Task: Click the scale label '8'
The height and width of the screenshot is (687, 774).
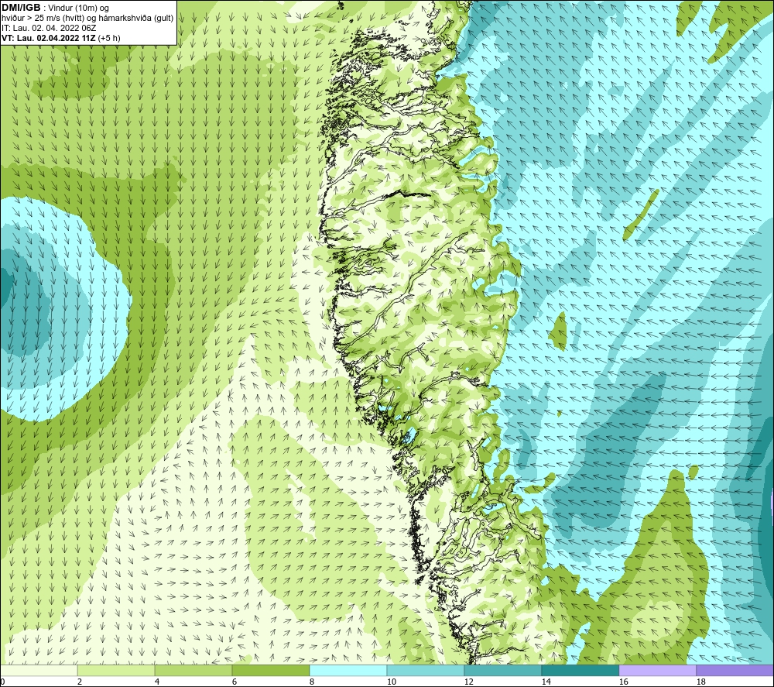Action: (312, 682)
